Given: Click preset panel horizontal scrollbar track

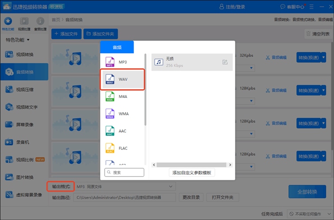Looking at the screenshot, I should (191, 165).
